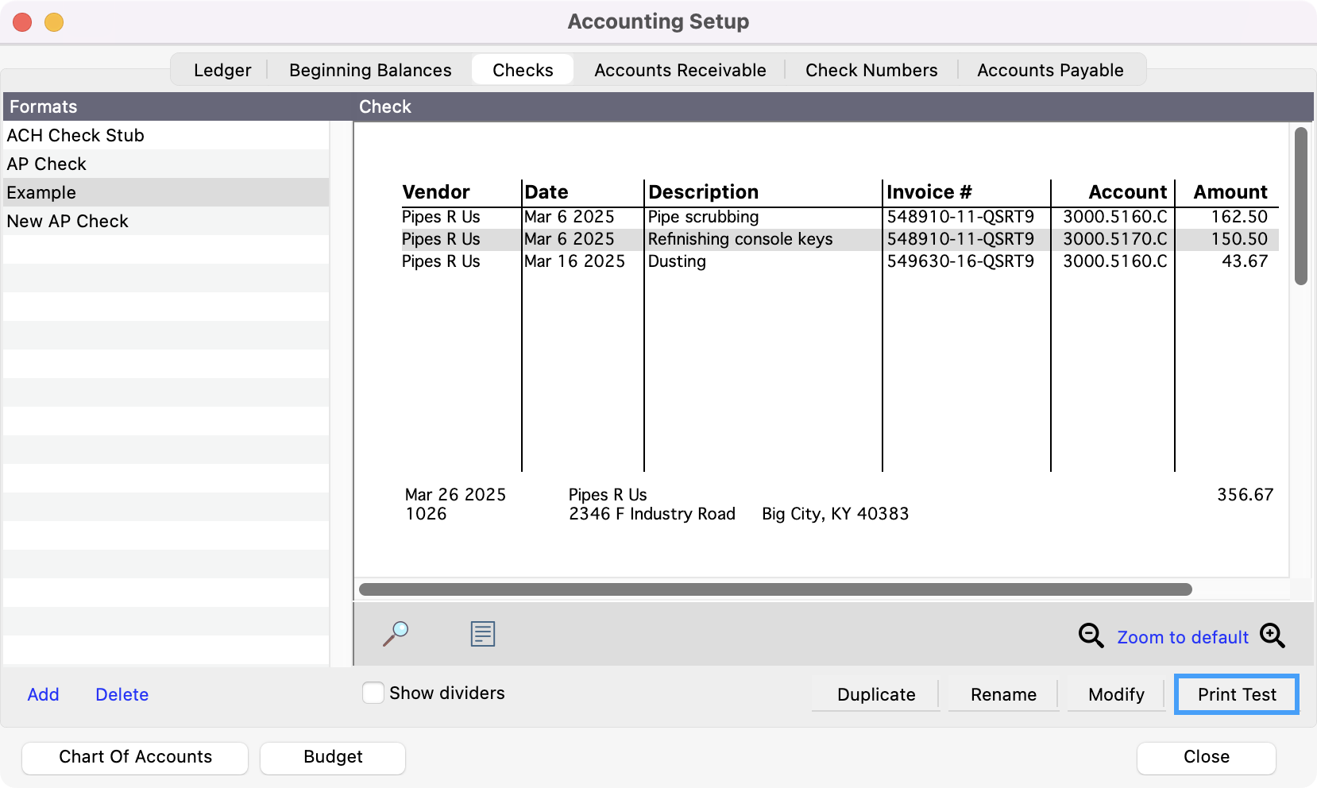Click the zoom in magnifier icon
This screenshot has width=1317, height=788.
click(x=1272, y=635)
